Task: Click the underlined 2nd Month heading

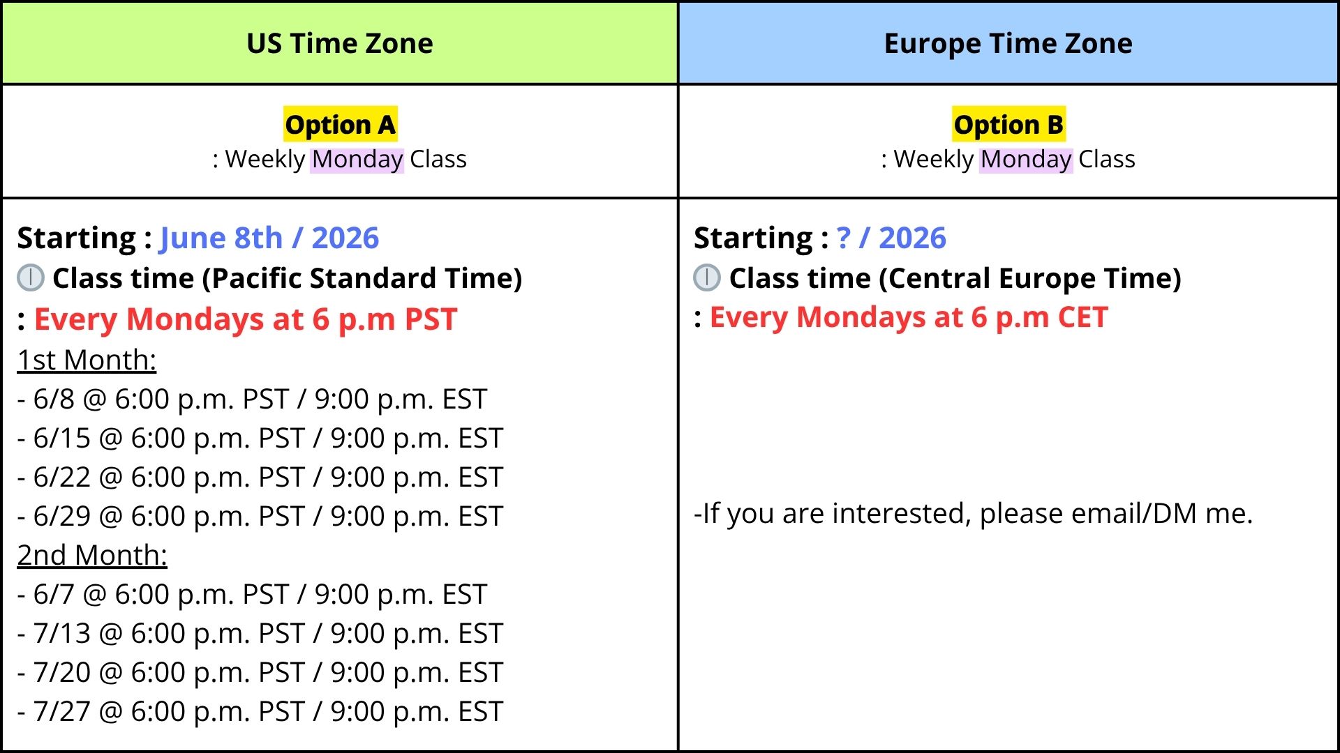Action: pyautogui.click(x=92, y=555)
